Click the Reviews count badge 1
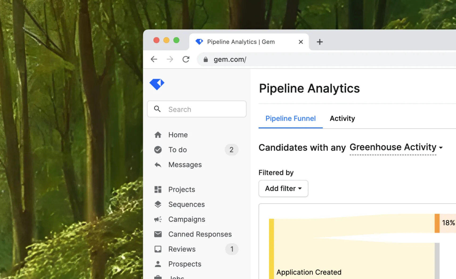The height and width of the screenshot is (279, 456). coord(232,249)
